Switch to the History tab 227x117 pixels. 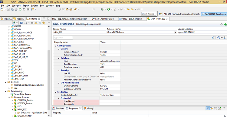[88, 108]
